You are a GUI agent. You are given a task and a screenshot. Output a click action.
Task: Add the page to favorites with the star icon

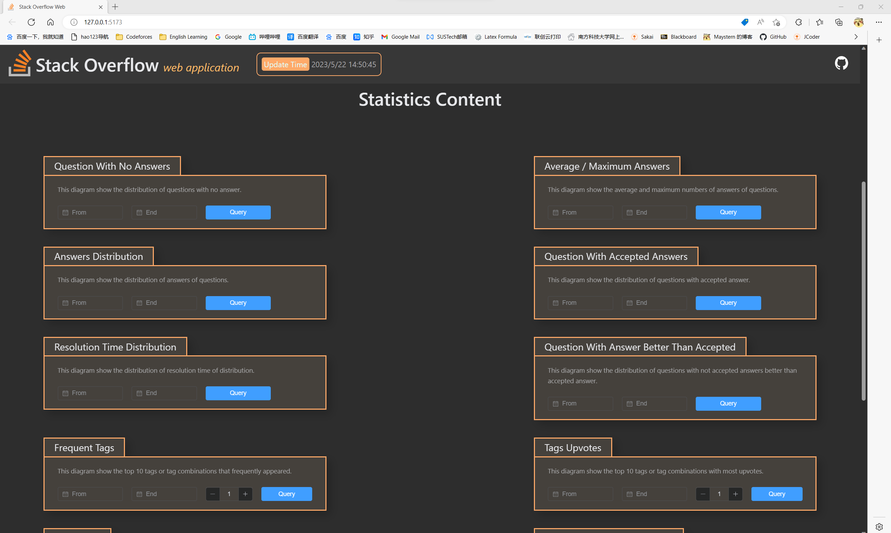click(x=776, y=22)
